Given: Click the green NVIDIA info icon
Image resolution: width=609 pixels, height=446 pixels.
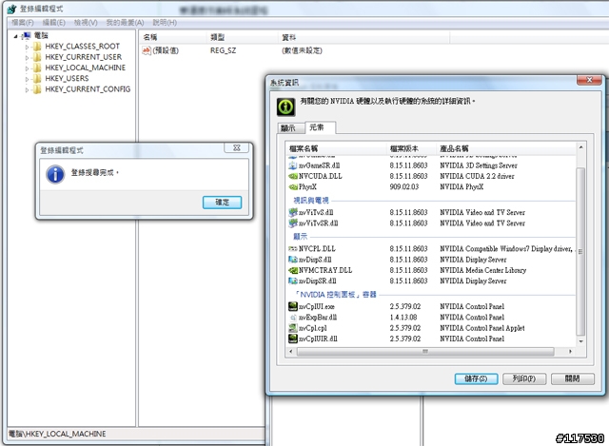Looking at the screenshot, I should pos(285,107).
